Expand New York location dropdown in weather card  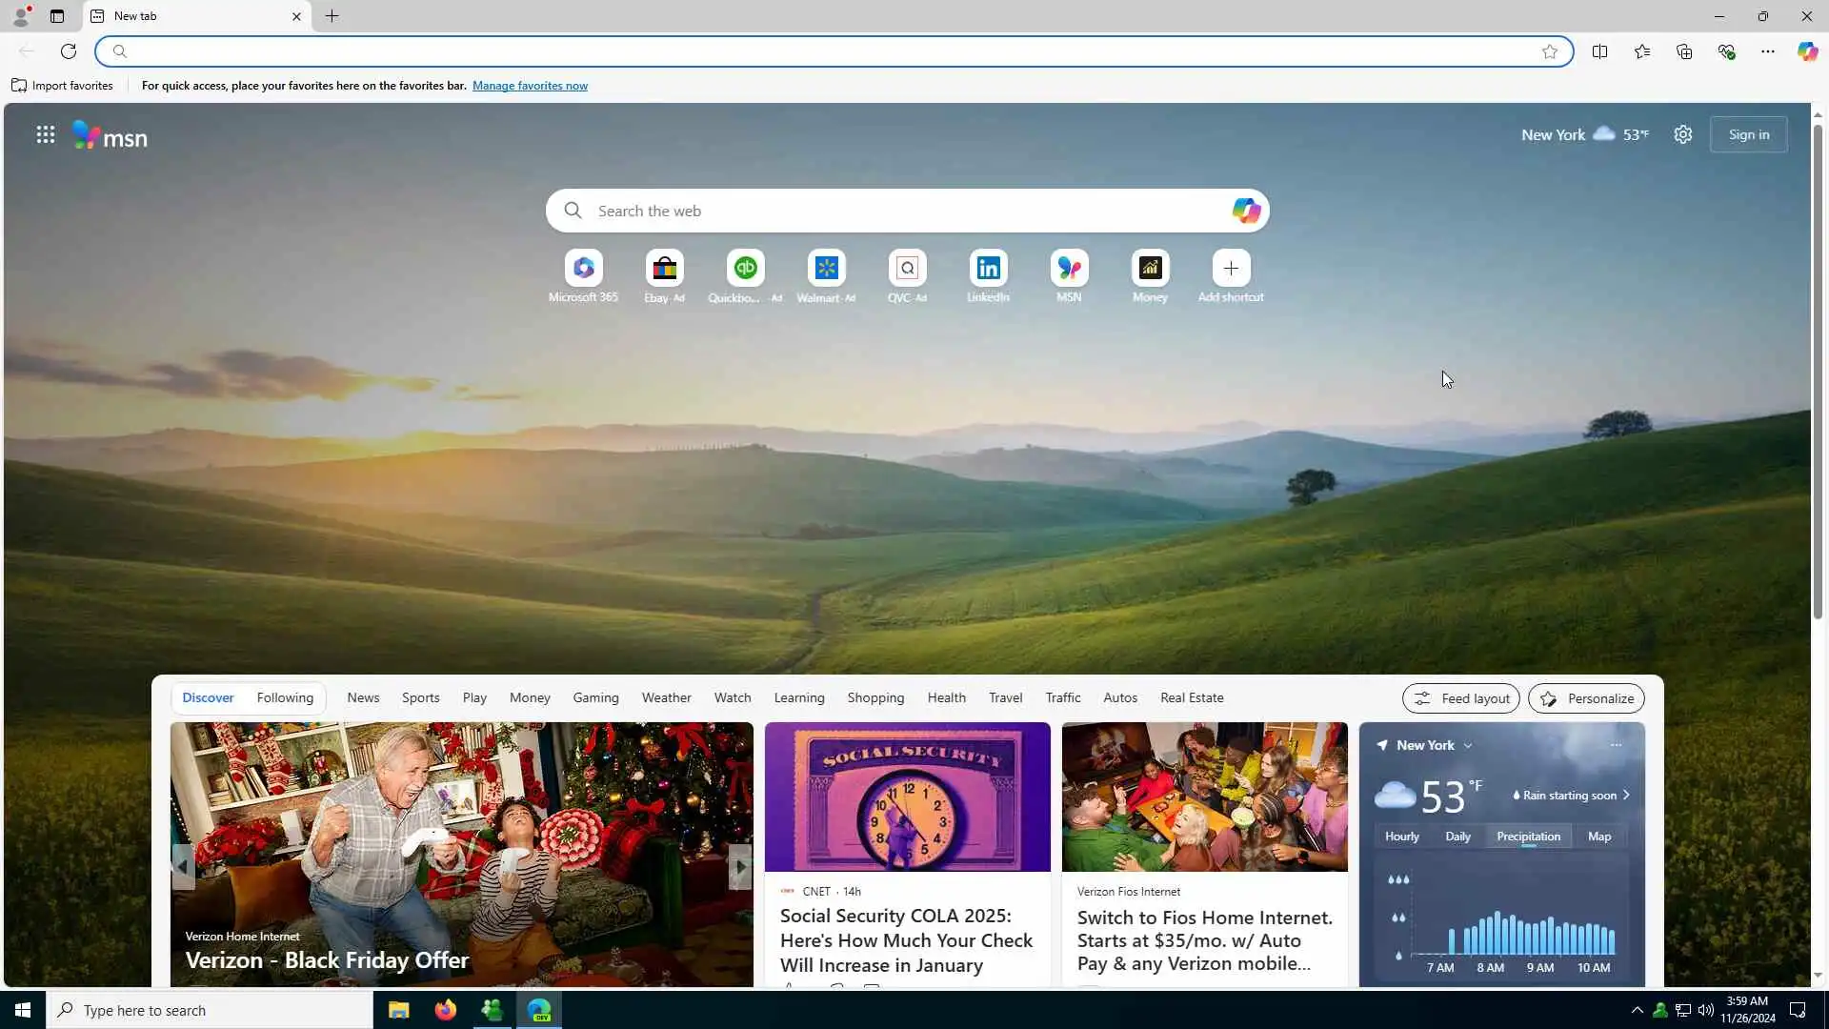1468,746
